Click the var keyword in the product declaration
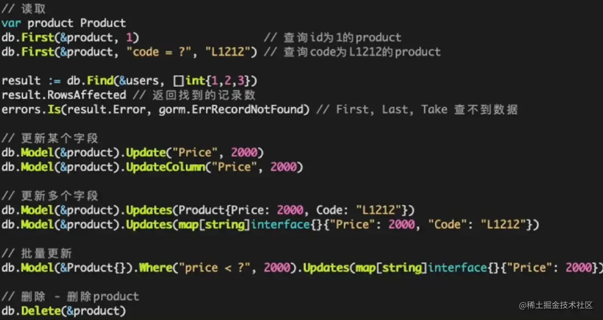This screenshot has height=320, width=603. click(x=11, y=23)
